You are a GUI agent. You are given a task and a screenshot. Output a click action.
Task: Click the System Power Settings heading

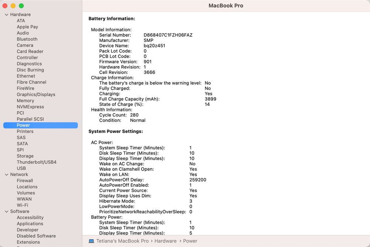pyautogui.click(x=115, y=131)
